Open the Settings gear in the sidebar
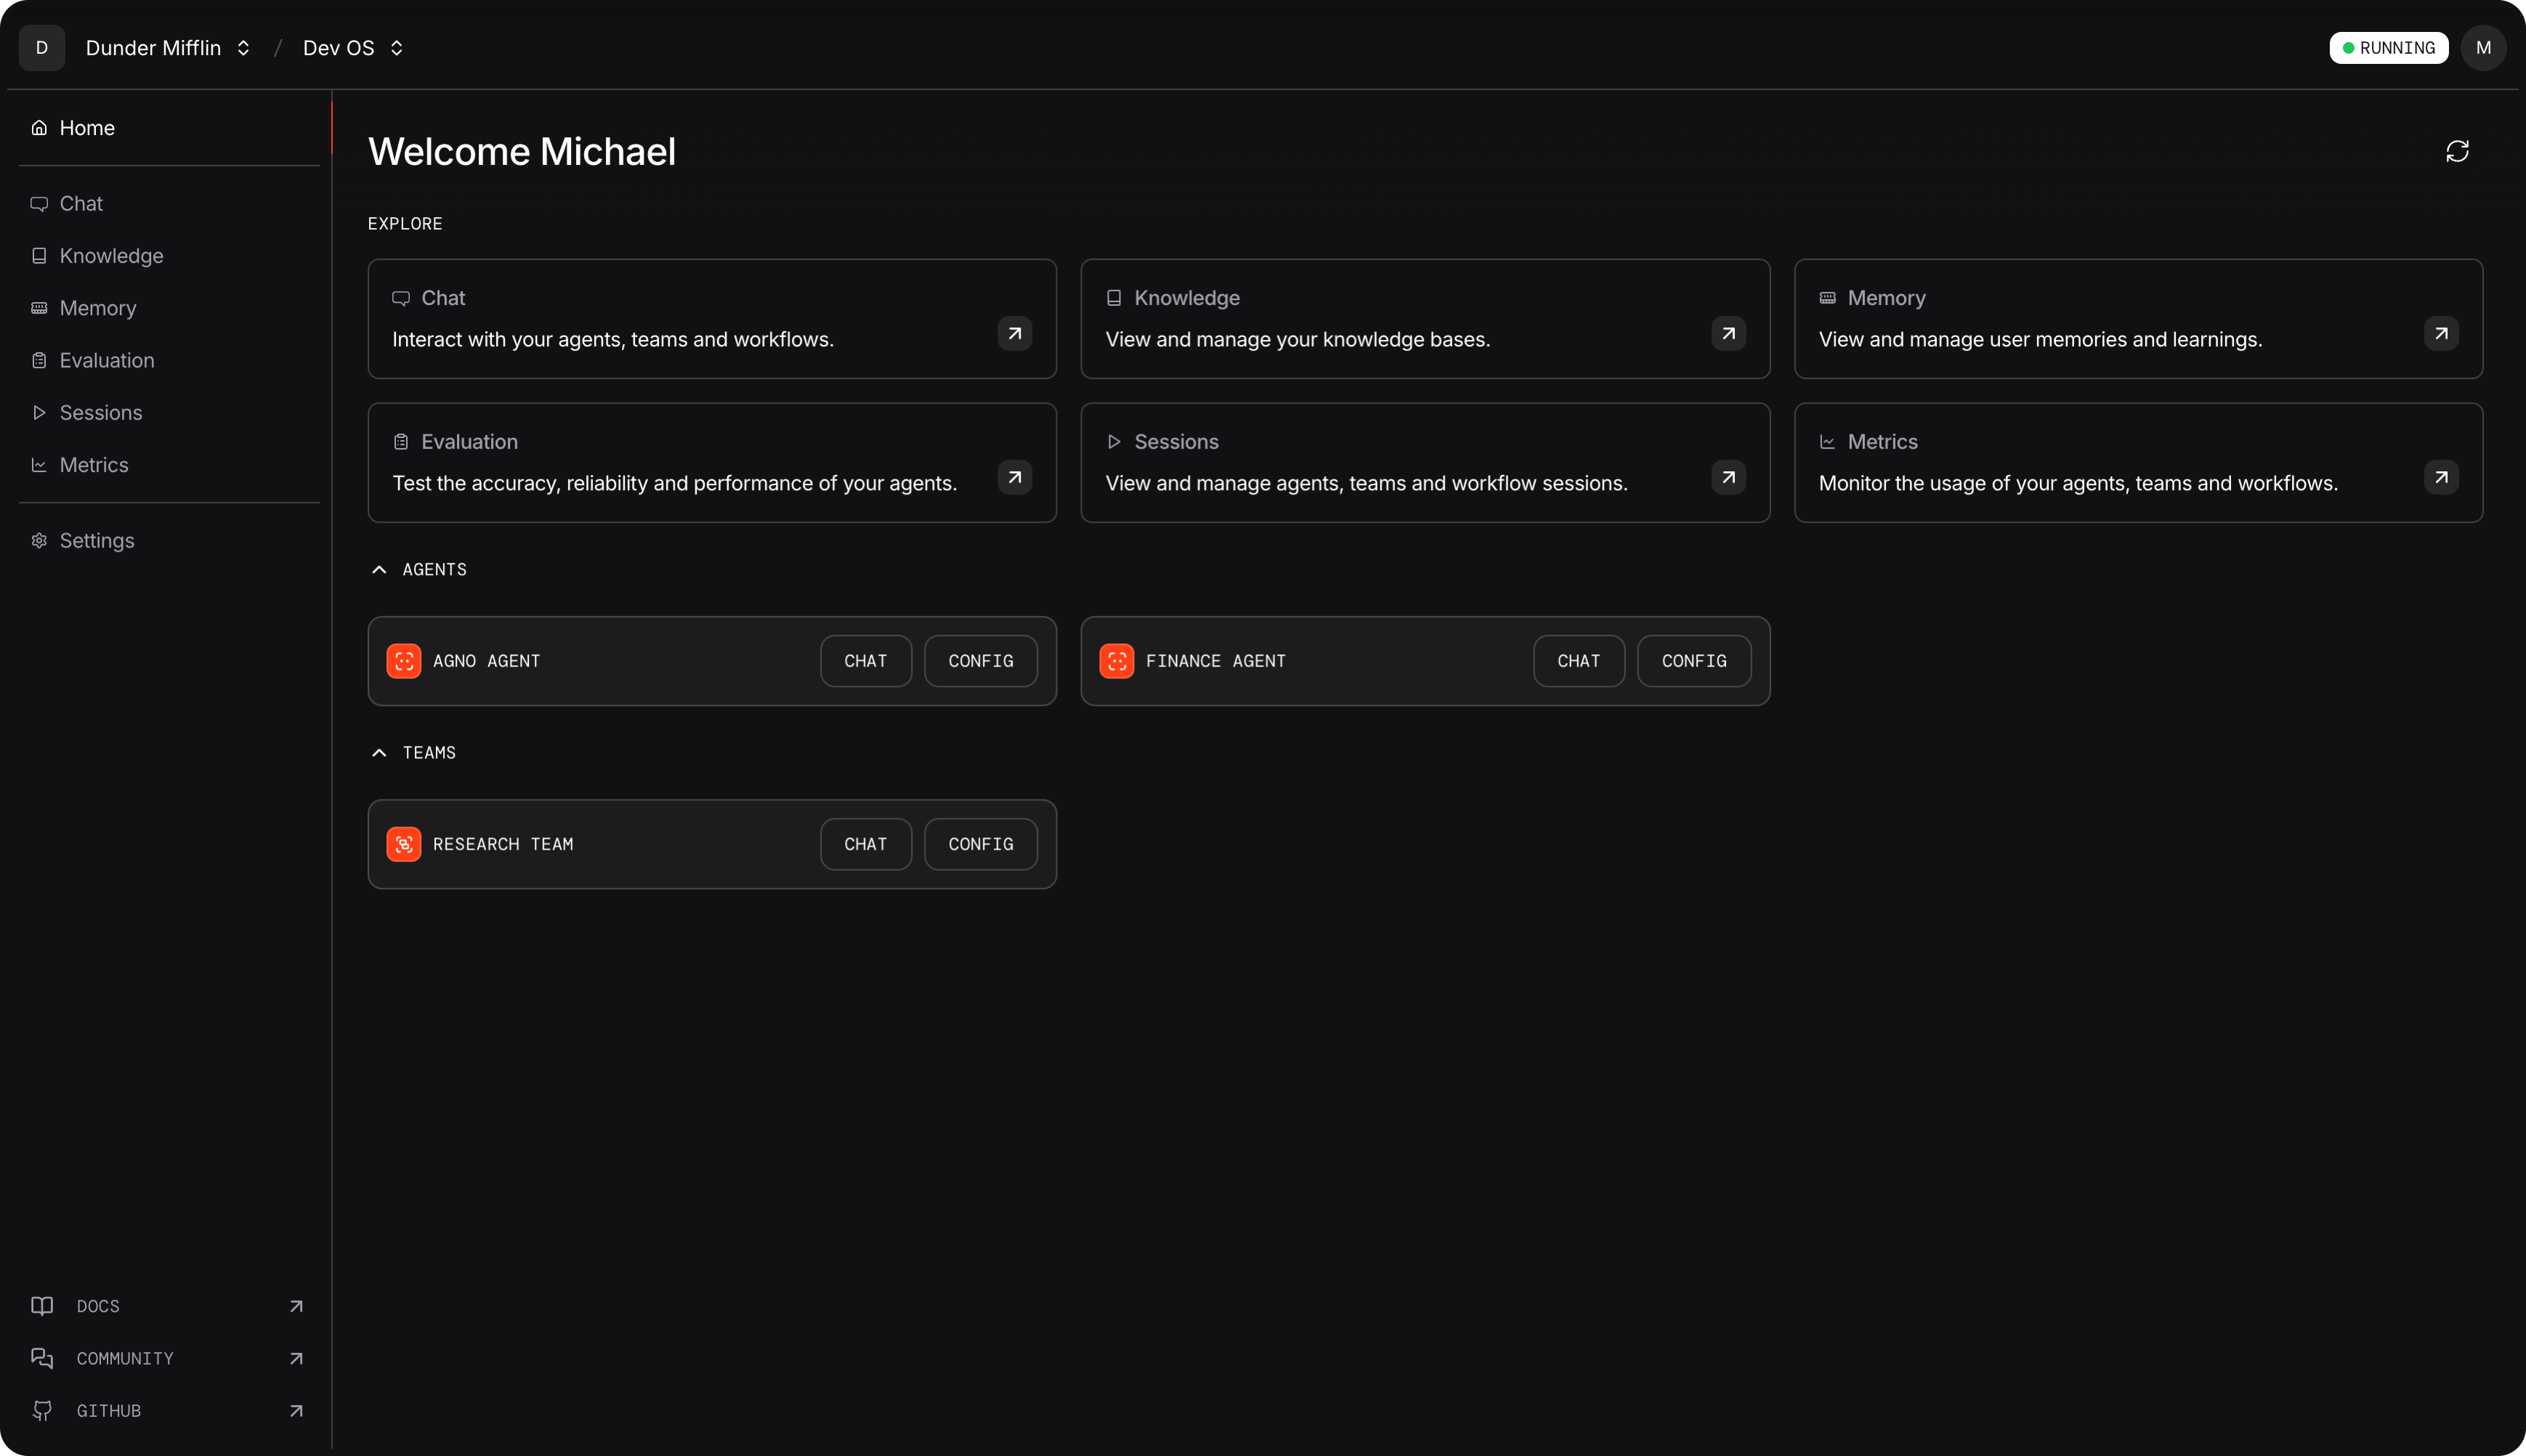The width and height of the screenshot is (2526, 1456). pos(39,540)
